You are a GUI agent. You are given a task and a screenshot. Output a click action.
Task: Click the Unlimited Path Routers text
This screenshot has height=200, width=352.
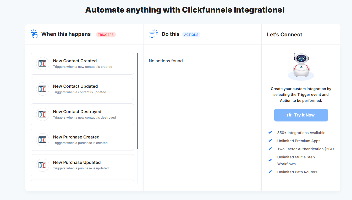[297, 172]
